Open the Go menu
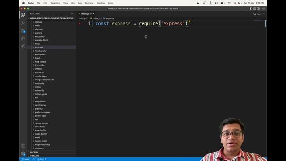The height and width of the screenshot is (161, 286). (x=73, y=3)
